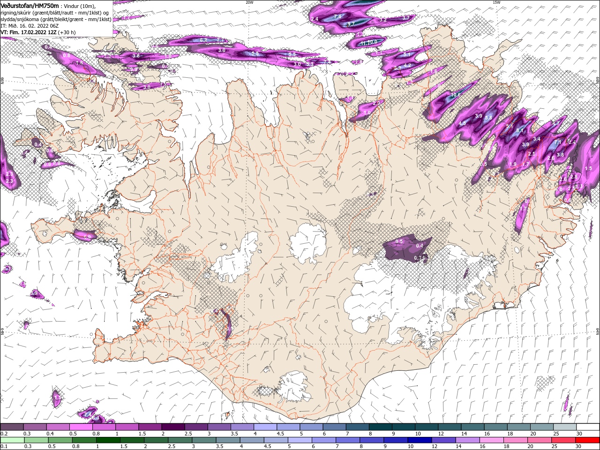The width and height of the screenshot is (600, 450).
Task: Select the steel blue 6 swatch on snow scale
Action: pyautogui.click(x=334, y=427)
